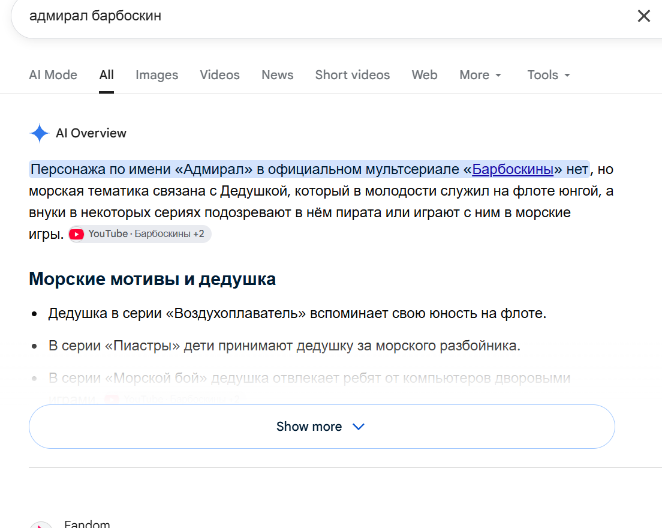Screen dimensions: 662x528
Task: Open the Tools dropdown
Action: [549, 75]
